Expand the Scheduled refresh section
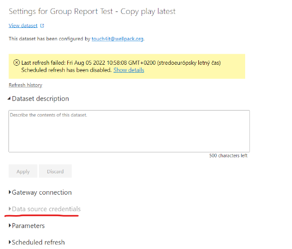 coord(37,243)
